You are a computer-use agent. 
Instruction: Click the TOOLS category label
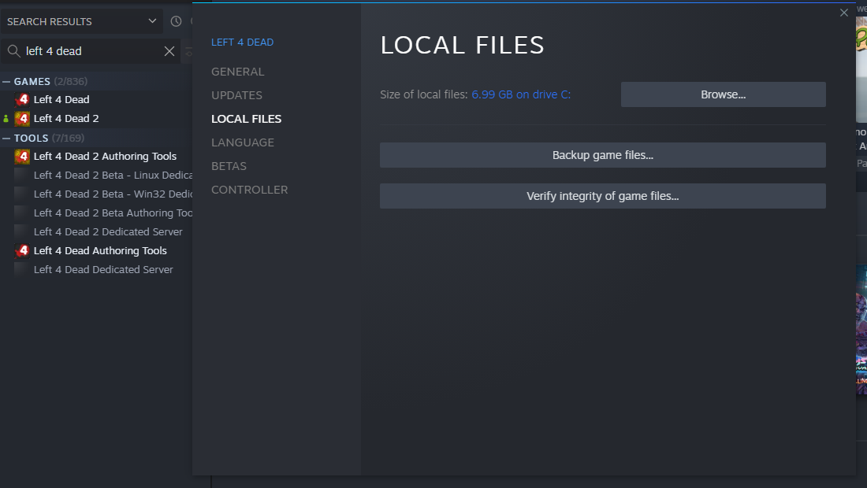click(x=31, y=139)
